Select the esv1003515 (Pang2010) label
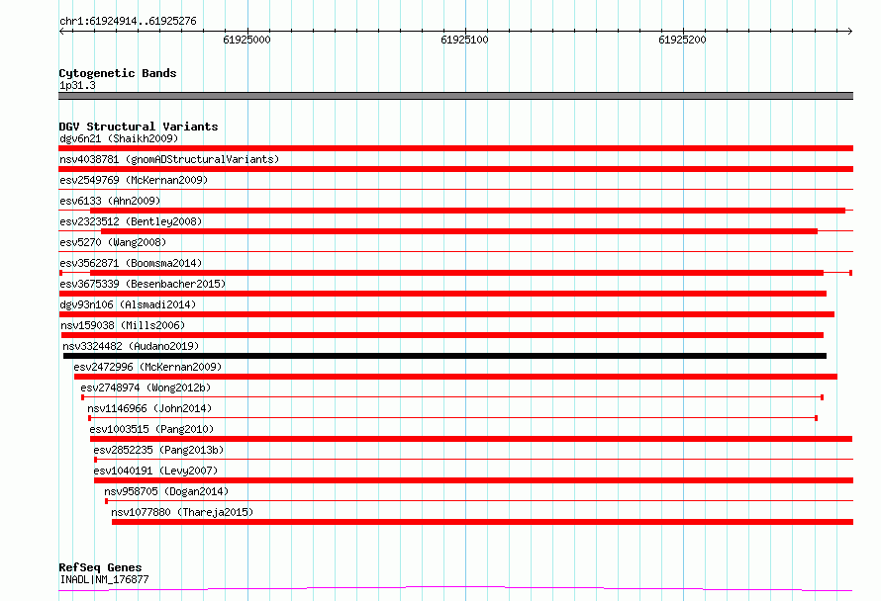Viewport: 881px width, 601px height. pos(151,429)
